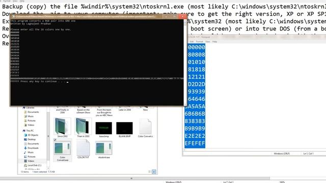This screenshot has height=183, width=326.
Task: Click '13 items' in the Explorer status bar
Action: click(x=24, y=172)
